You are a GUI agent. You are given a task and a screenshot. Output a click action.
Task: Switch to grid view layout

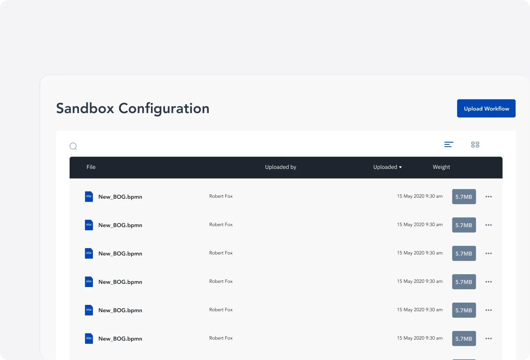click(475, 145)
